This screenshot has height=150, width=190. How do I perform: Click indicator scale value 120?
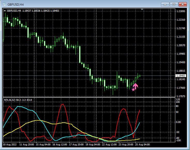pos(178,99)
